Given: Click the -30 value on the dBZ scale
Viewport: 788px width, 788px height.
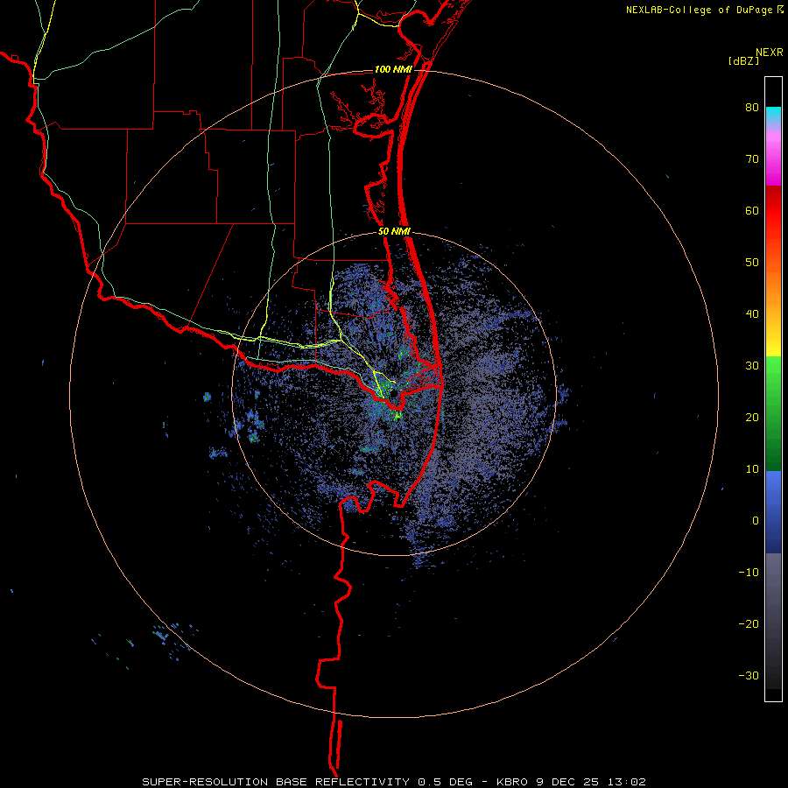Looking at the screenshot, I should point(749,675).
